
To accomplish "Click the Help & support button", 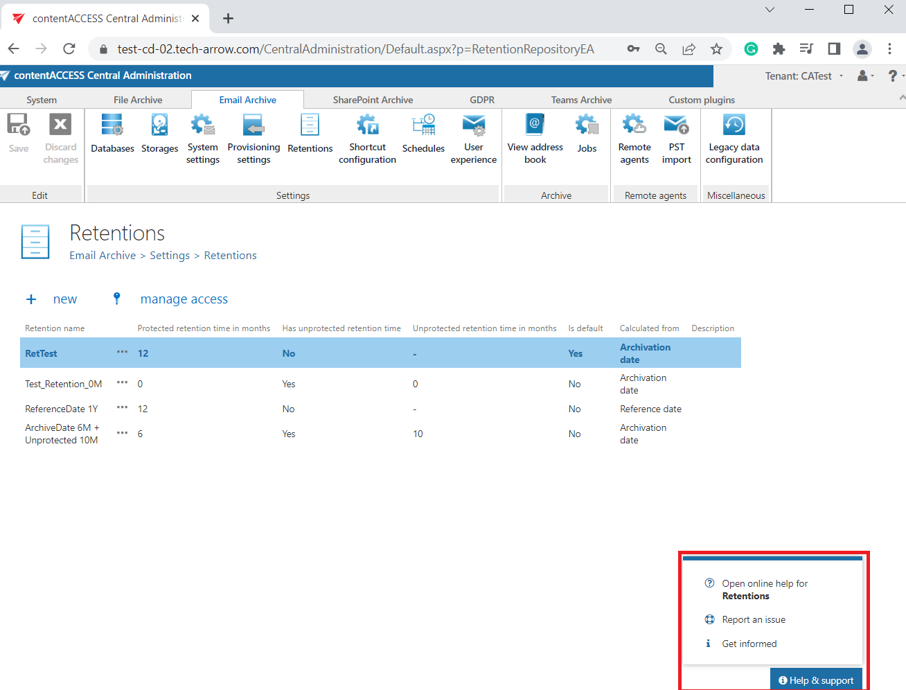I will [x=816, y=680].
